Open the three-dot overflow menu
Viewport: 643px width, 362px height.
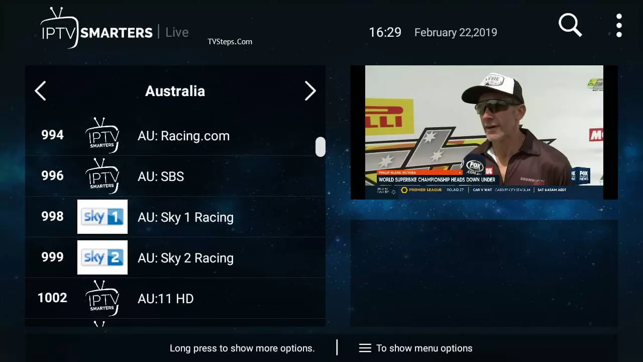click(x=619, y=26)
